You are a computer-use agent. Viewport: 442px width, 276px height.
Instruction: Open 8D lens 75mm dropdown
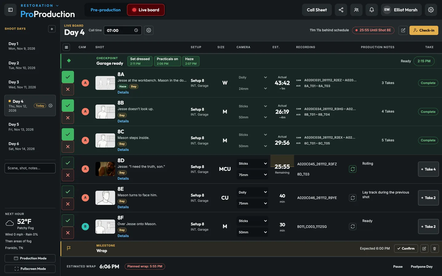[252, 175]
